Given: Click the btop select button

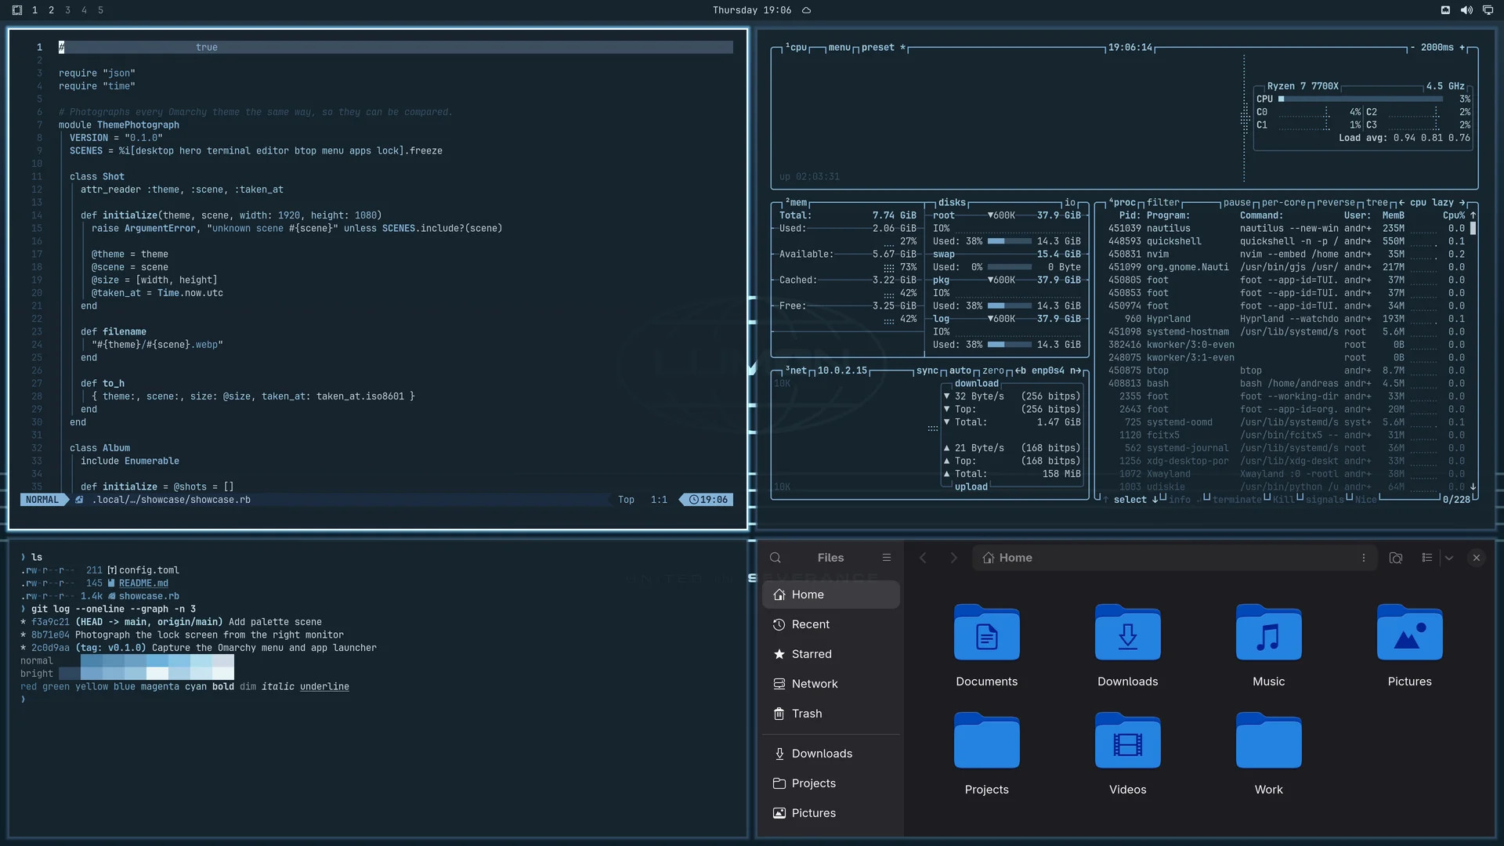Looking at the screenshot, I should click(x=1130, y=500).
